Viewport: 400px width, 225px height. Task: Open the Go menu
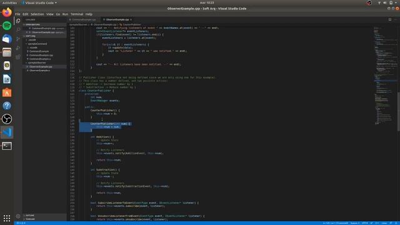(x=58, y=14)
